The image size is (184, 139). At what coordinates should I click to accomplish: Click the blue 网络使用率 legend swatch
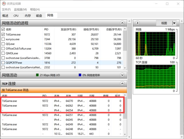pos(80,75)
